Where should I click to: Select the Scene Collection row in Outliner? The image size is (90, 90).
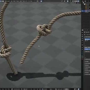point(86,3)
